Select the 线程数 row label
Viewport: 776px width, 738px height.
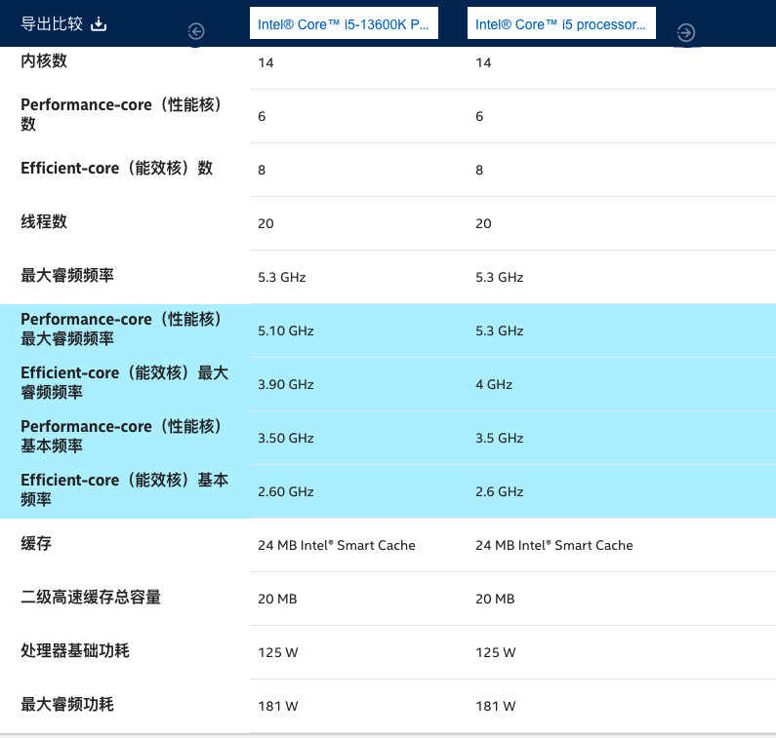44,221
